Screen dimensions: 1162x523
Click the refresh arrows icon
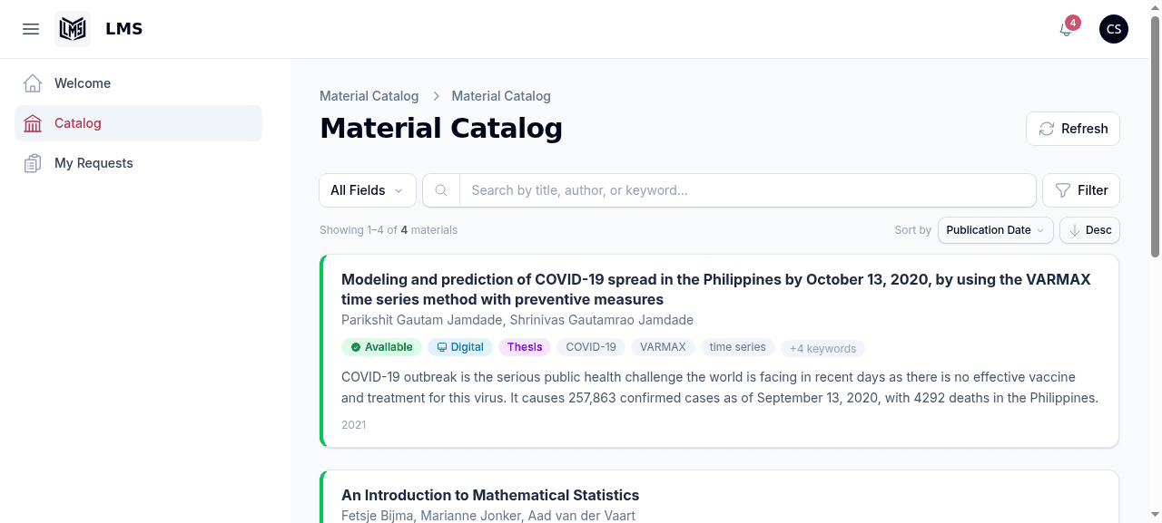[x=1047, y=129]
